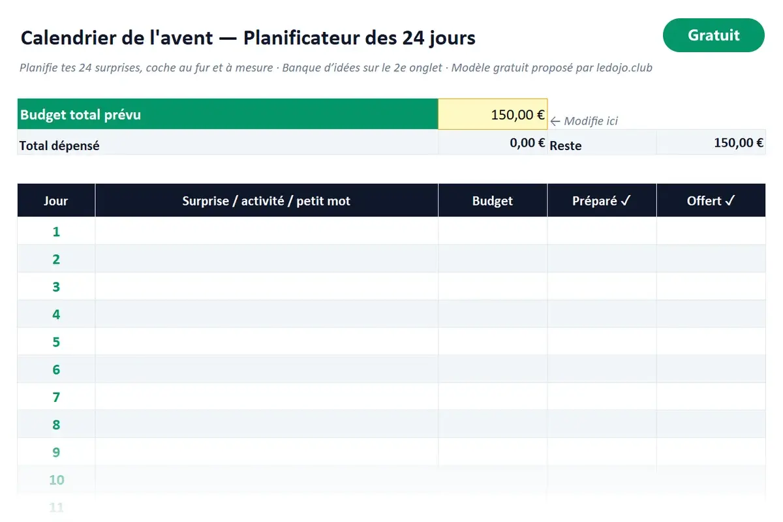Click the surprise cell for day 7
Image resolution: width=783 pixels, height=522 pixels.
point(266,396)
